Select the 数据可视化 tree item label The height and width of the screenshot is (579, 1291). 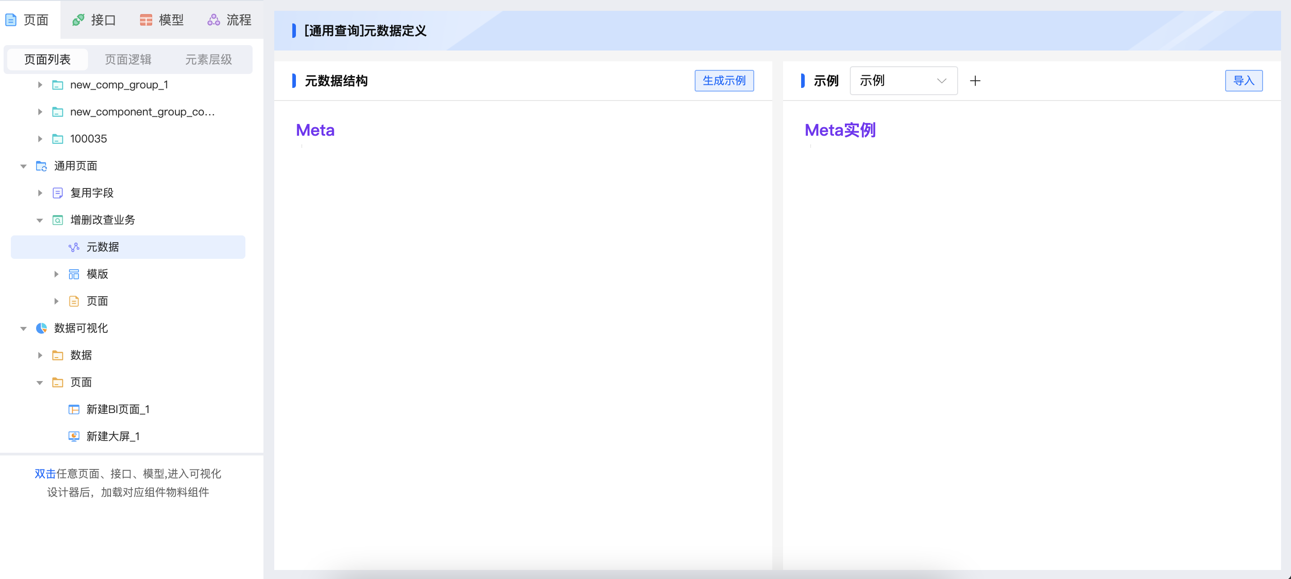click(x=81, y=329)
